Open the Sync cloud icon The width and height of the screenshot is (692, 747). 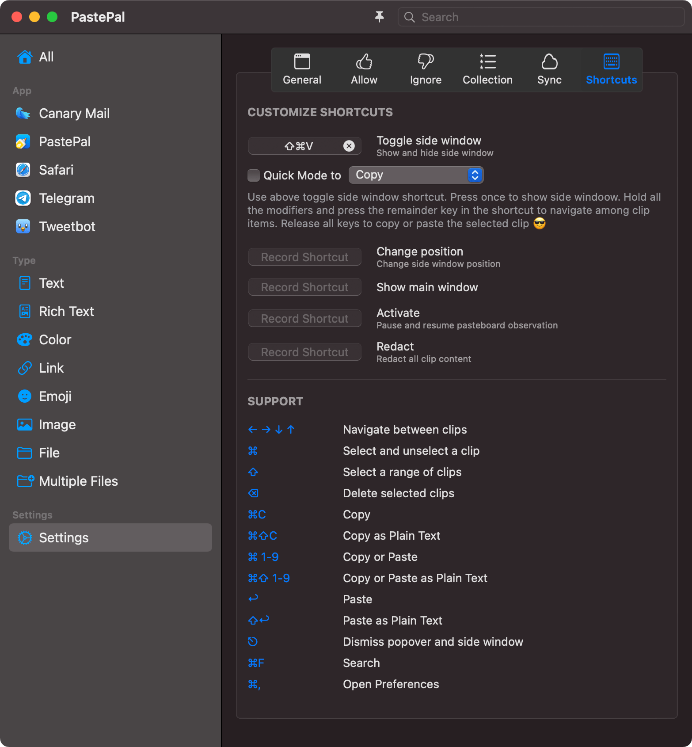pyautogui.click(x=550, y=61)
